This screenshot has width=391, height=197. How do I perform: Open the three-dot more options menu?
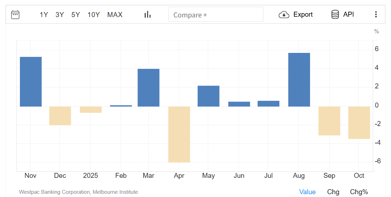pyautogui.click(x=376, y=15)
